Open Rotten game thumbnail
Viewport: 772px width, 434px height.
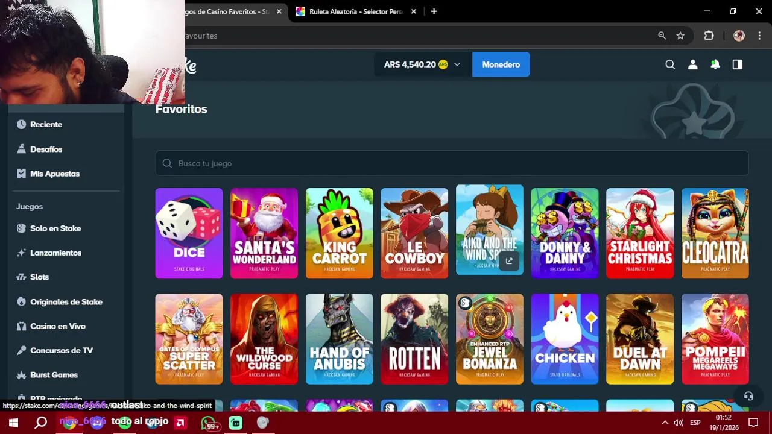tap(414, 339)
